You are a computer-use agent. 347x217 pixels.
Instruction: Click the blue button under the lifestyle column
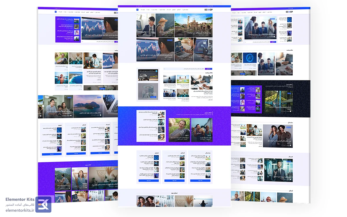[x=200, y=181]
